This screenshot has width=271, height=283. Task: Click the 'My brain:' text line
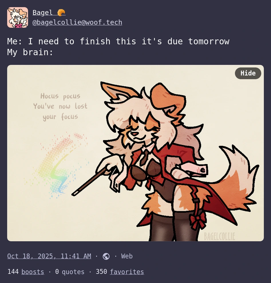point(30,52)
